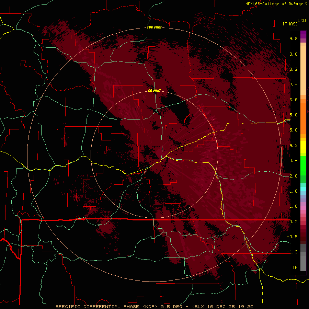Click the 6.6 legend value
This screenshot has width=309, height=309.
tap(294, 100)
